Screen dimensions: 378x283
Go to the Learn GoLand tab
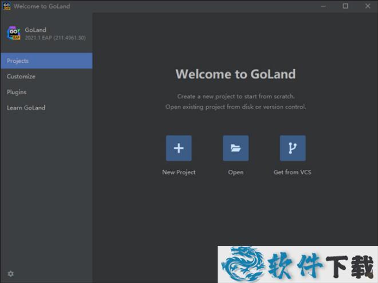coord(26,107)
